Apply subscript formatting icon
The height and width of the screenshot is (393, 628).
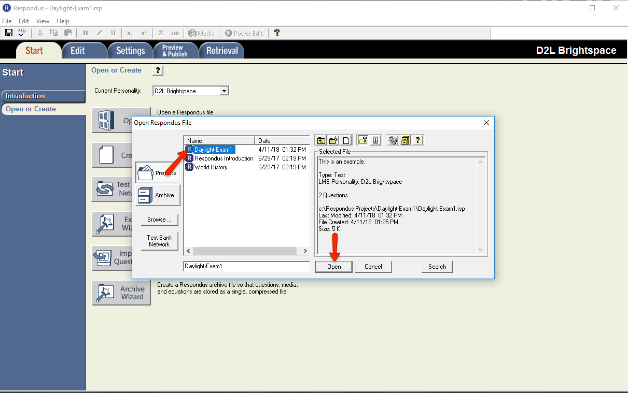click(x=130, y=33)
